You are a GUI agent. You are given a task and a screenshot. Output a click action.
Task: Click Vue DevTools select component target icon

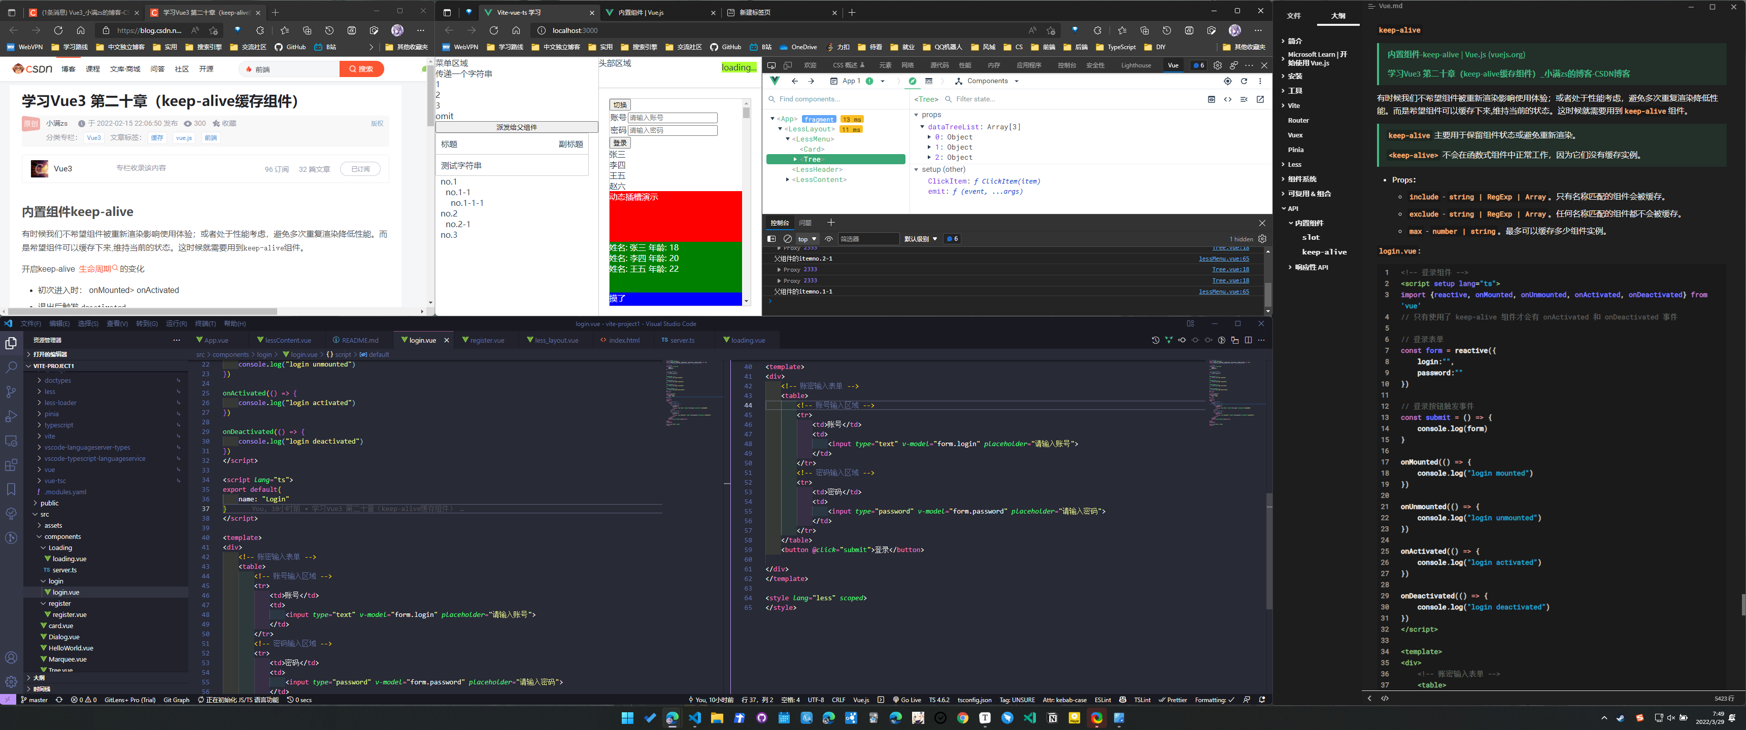coord(1227,81)
